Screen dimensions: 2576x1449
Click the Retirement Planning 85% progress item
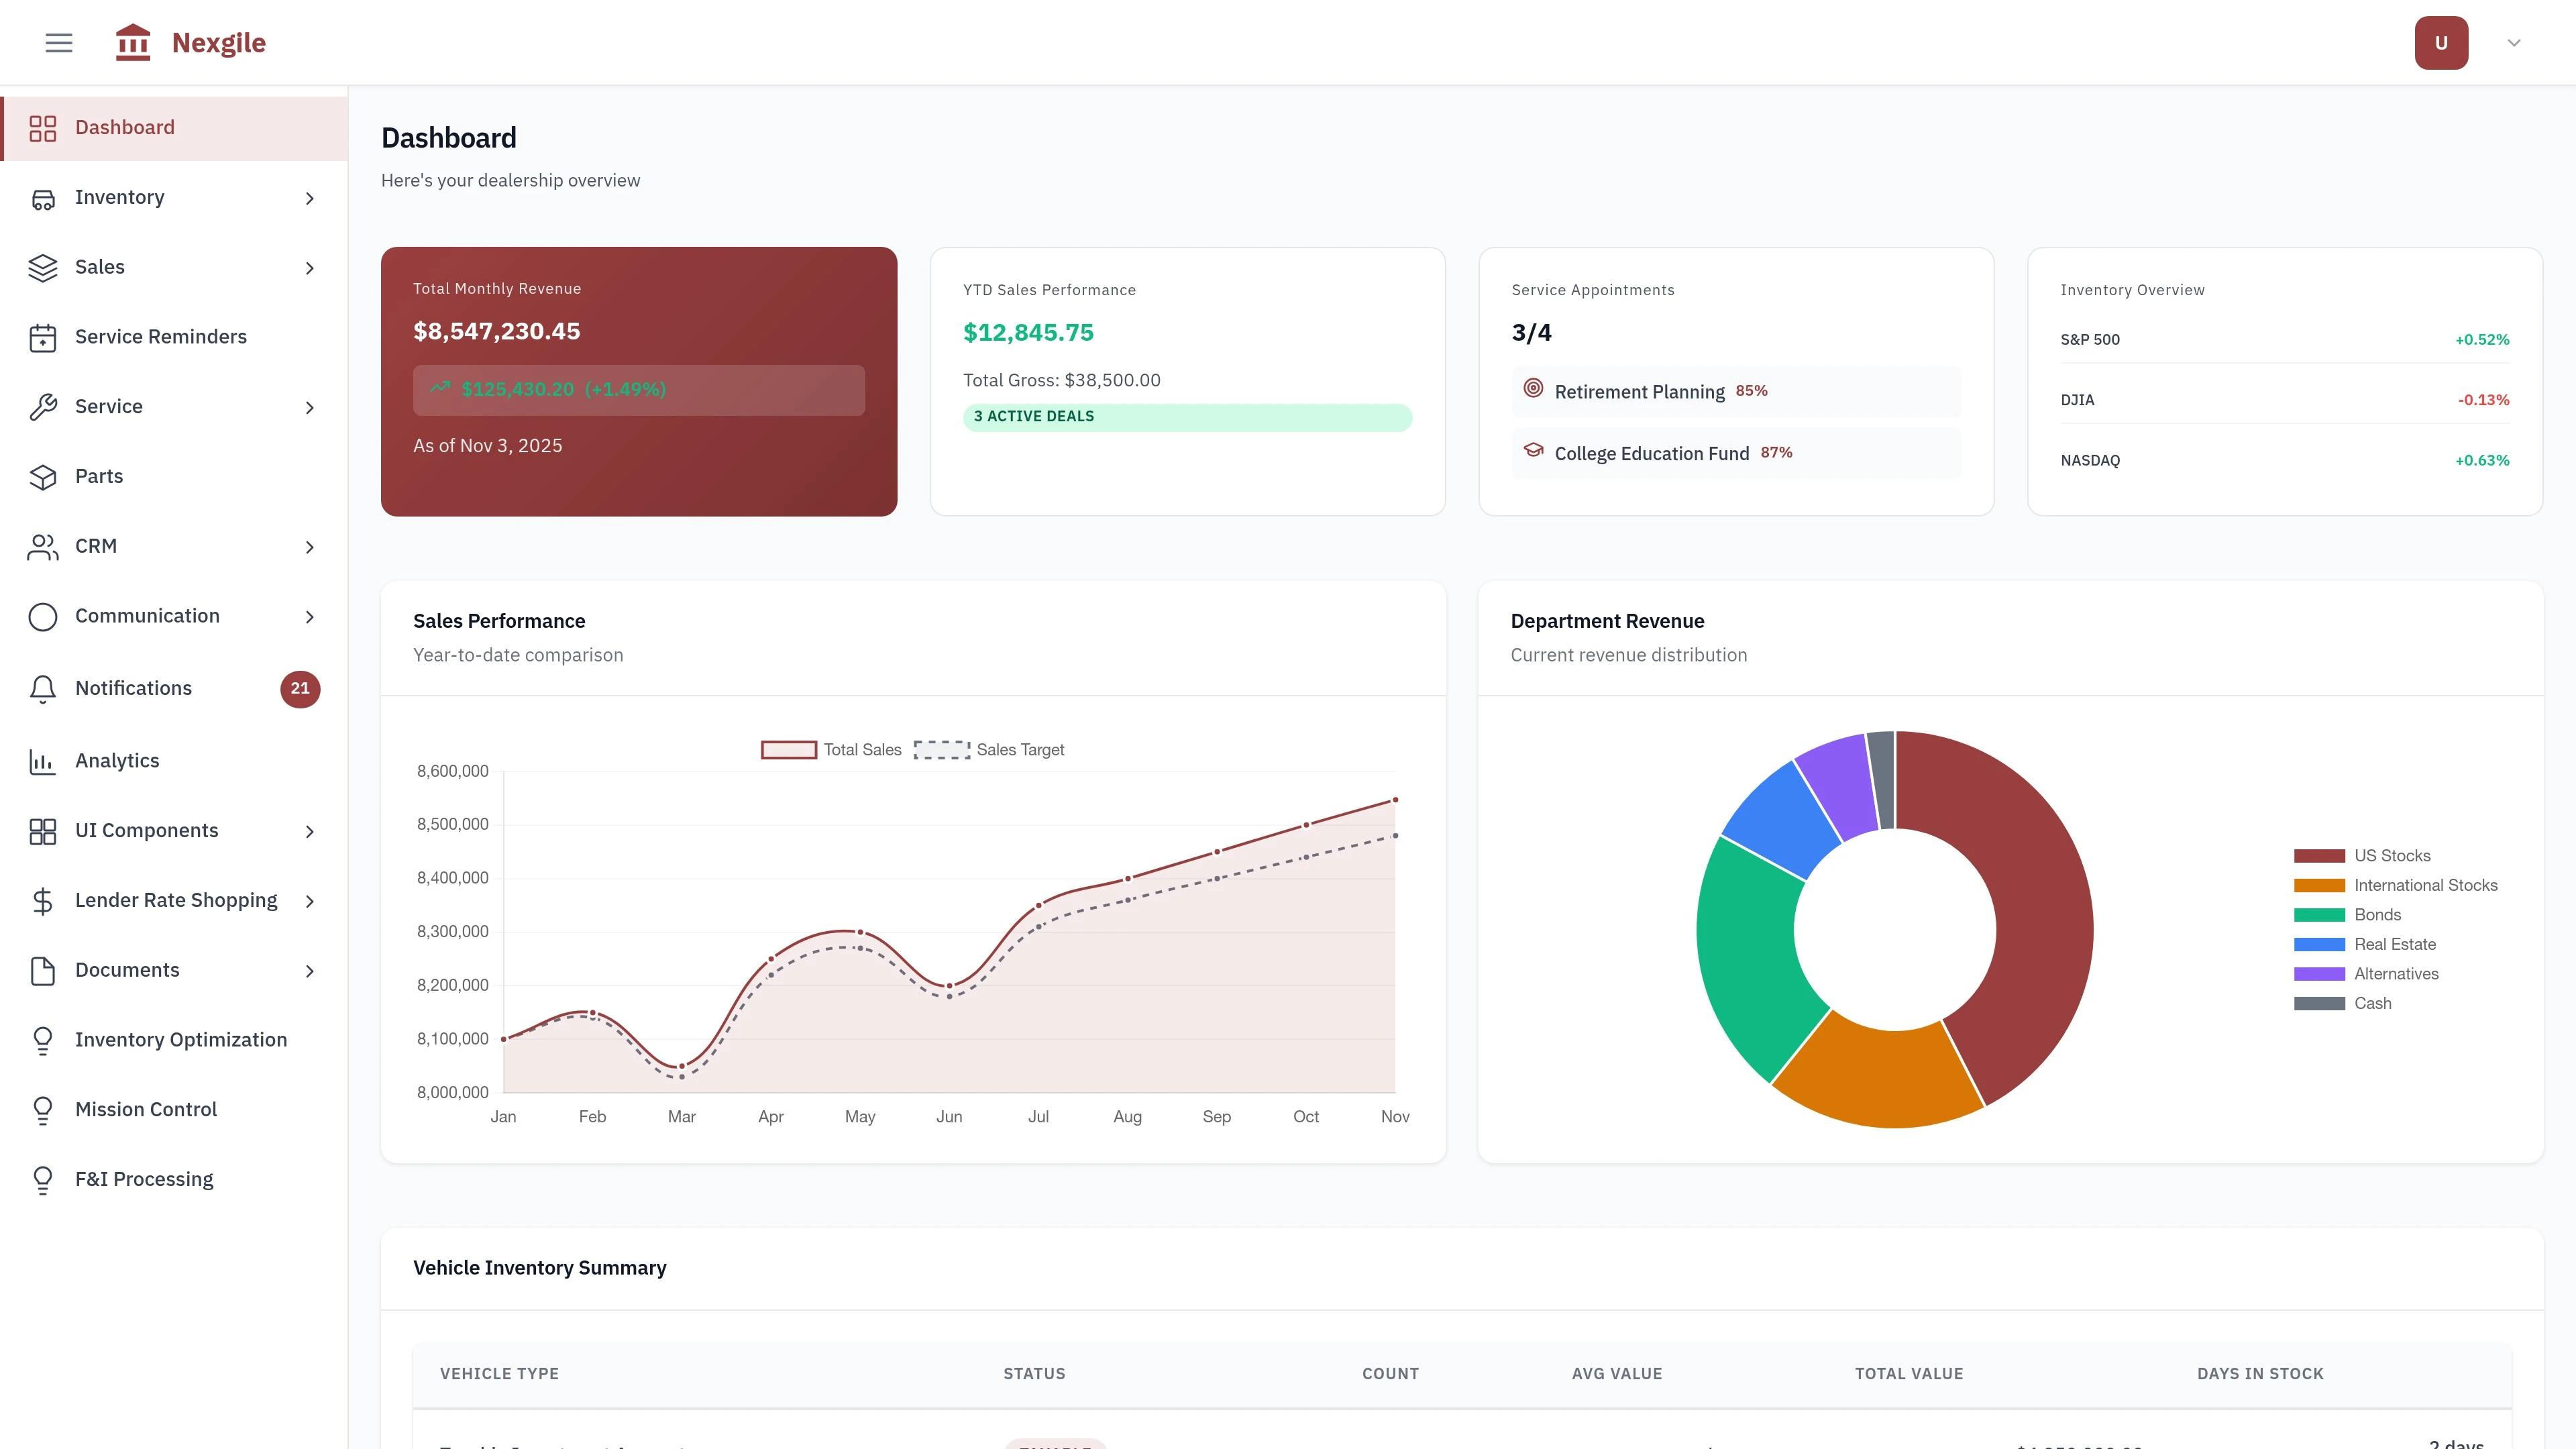tap(1736, 391)
